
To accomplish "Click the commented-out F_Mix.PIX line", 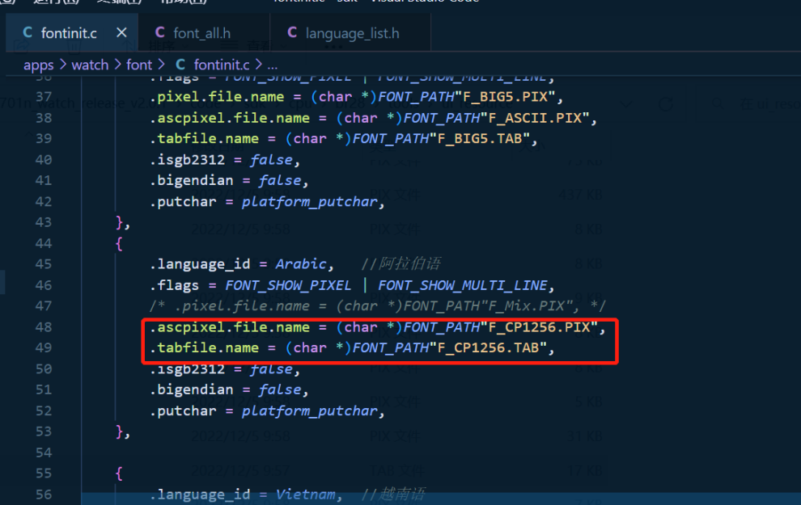I will [378, 306].
